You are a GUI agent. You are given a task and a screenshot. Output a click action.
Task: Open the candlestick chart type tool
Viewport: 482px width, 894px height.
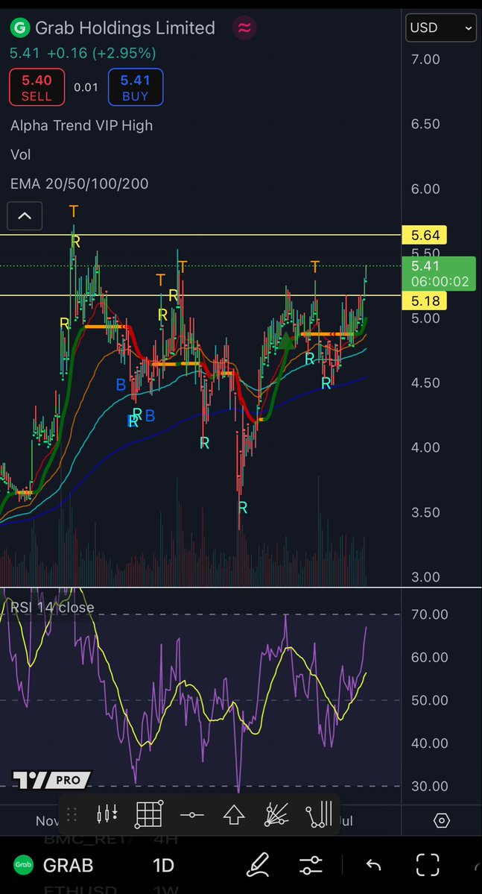[107, 813]
